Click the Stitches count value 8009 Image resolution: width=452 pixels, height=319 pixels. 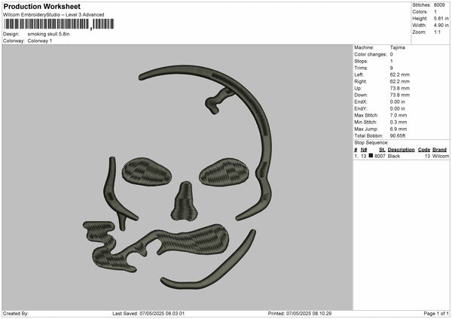point(439,5)
